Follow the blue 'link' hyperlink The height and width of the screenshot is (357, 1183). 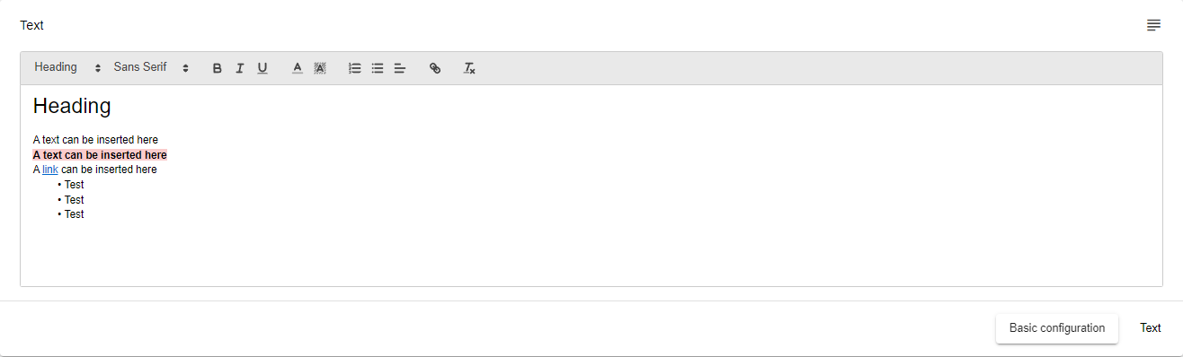(50, 170)
